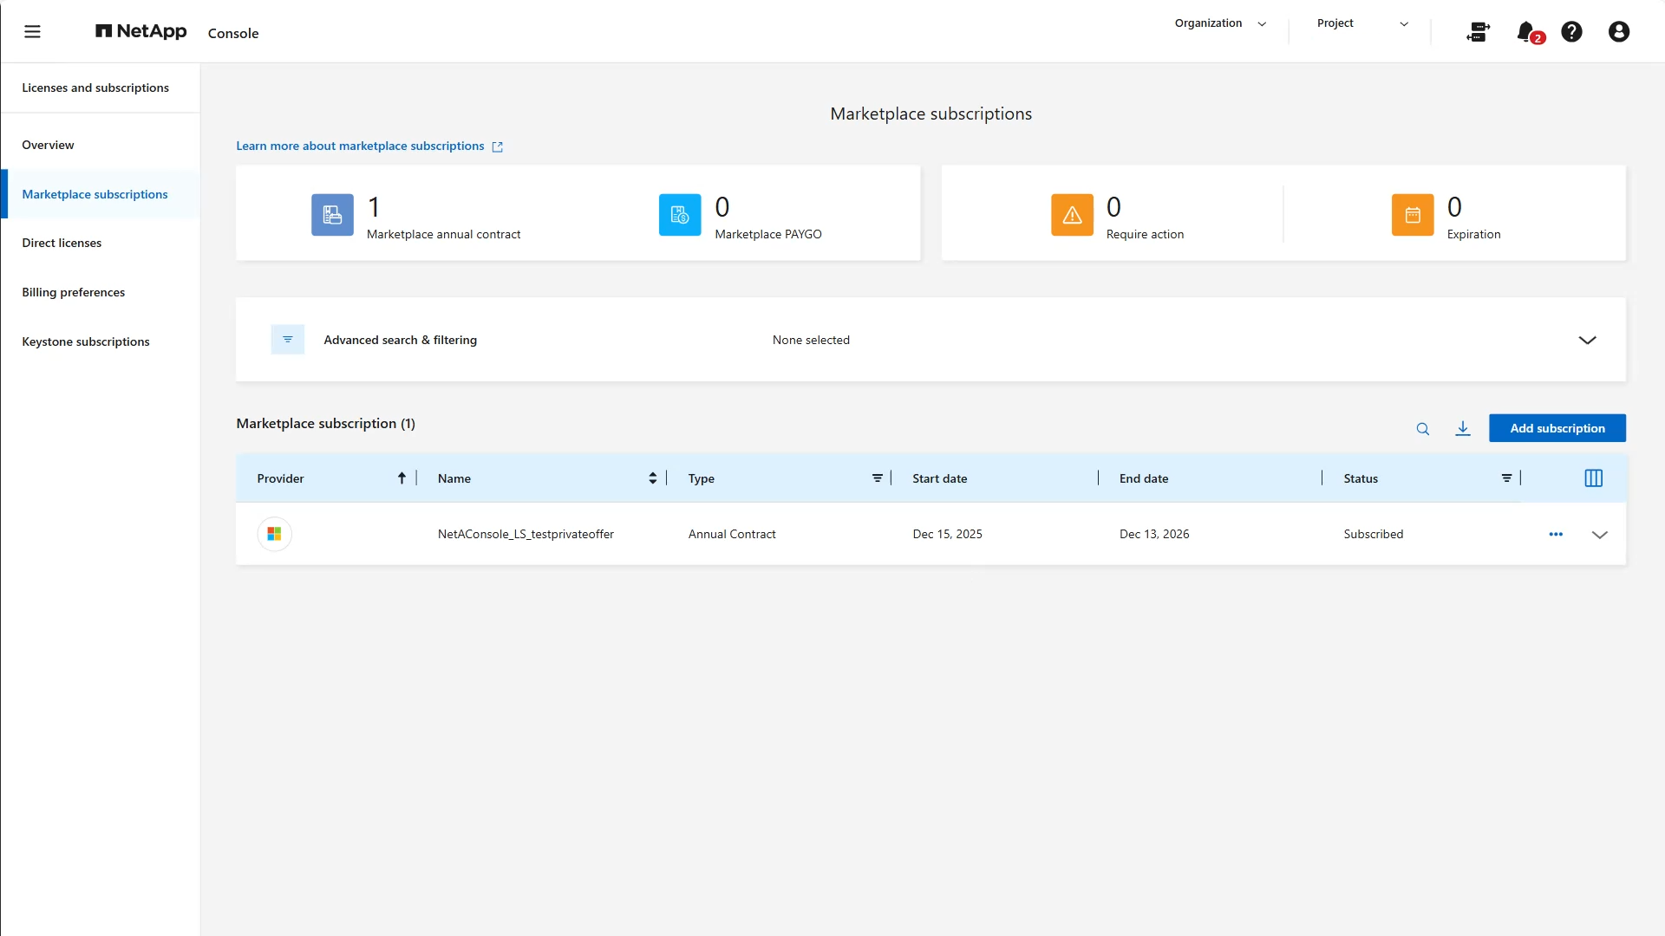Click Licenses and subscriptions heading
Screen dimensions: 1665x936
pos(95,88)
